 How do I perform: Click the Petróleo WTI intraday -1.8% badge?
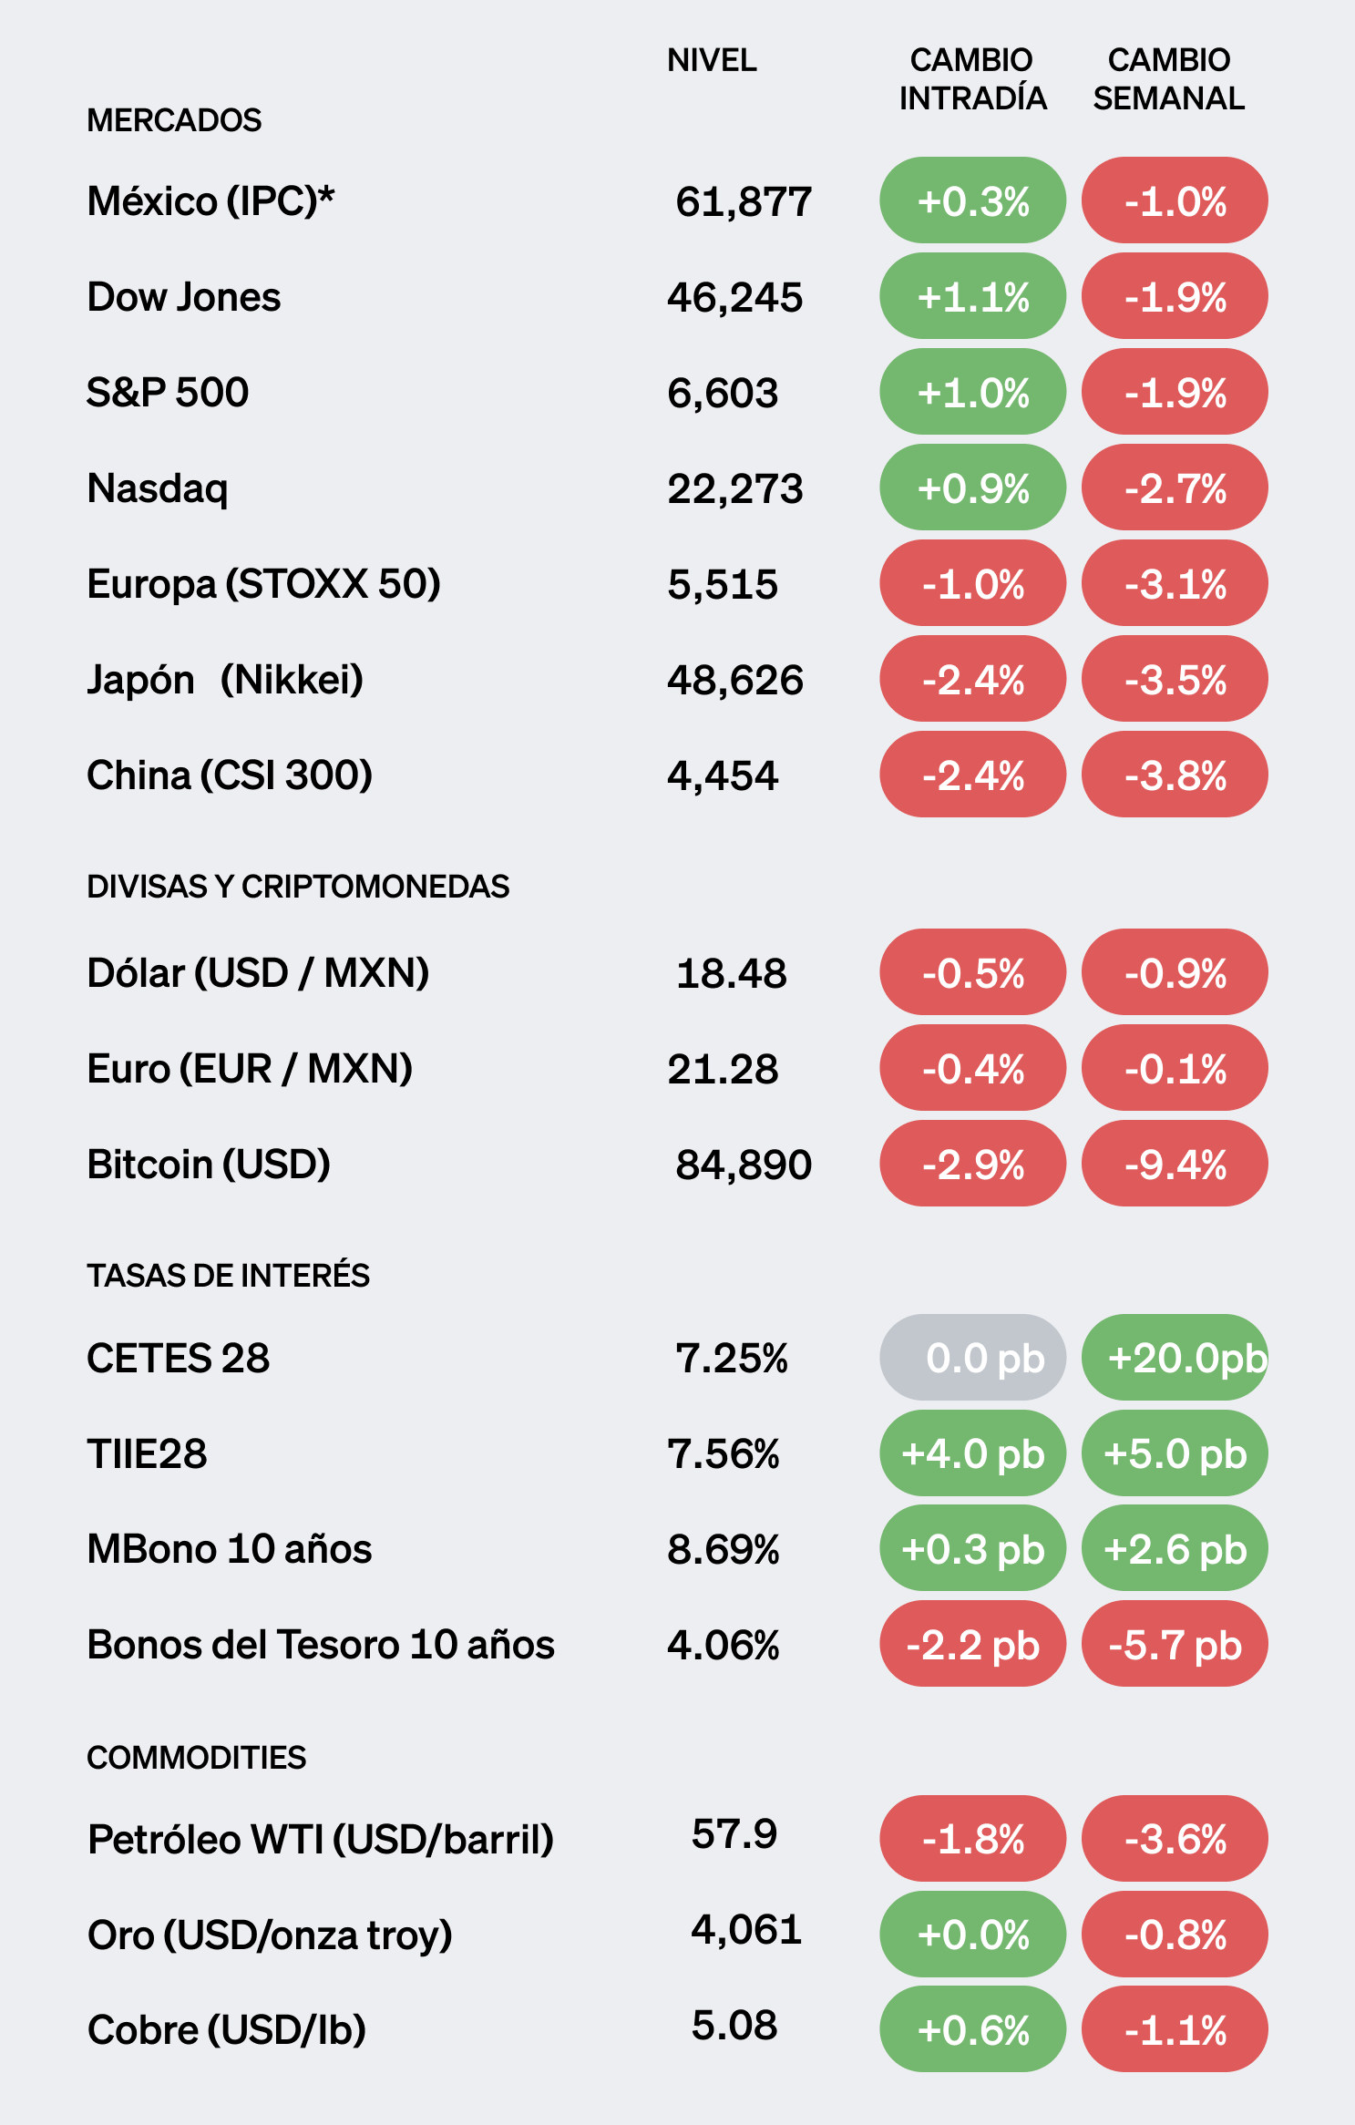972,1839
